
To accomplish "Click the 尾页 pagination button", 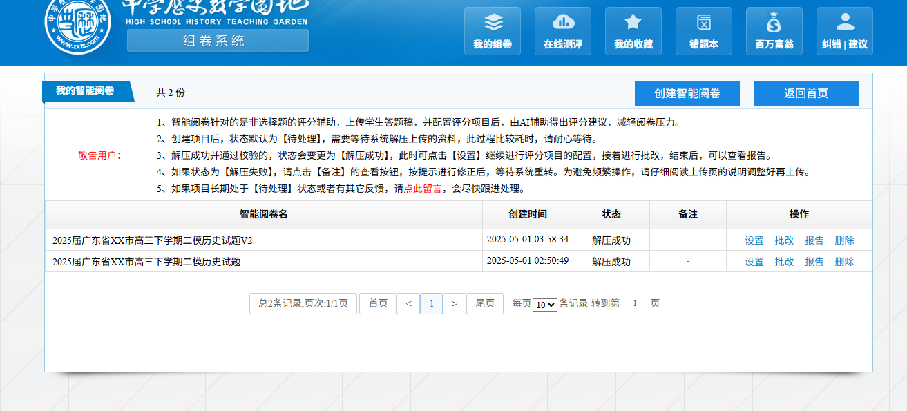I will point(484,303).
